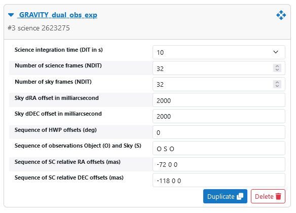Click the move template arrows icon

[x=281, y=15]
